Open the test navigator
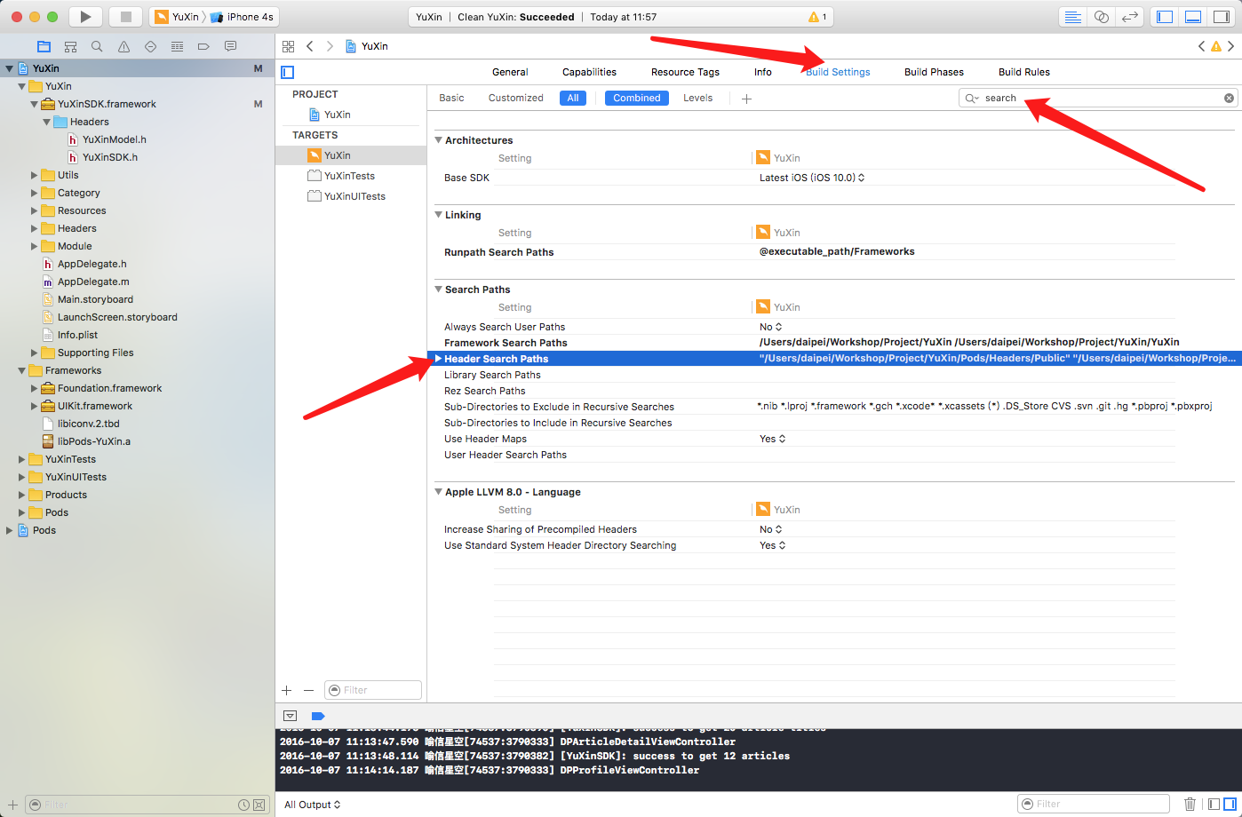The width and height of the screenshot is (1242, 817). (x=150, y=46)
